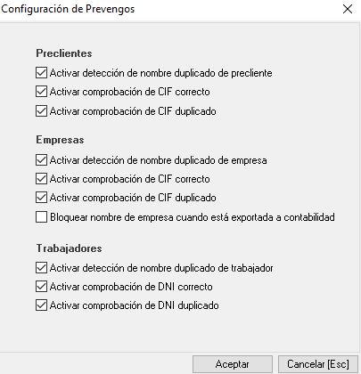
Task: Click the Empresas section heading
Action: coord(61,140)
